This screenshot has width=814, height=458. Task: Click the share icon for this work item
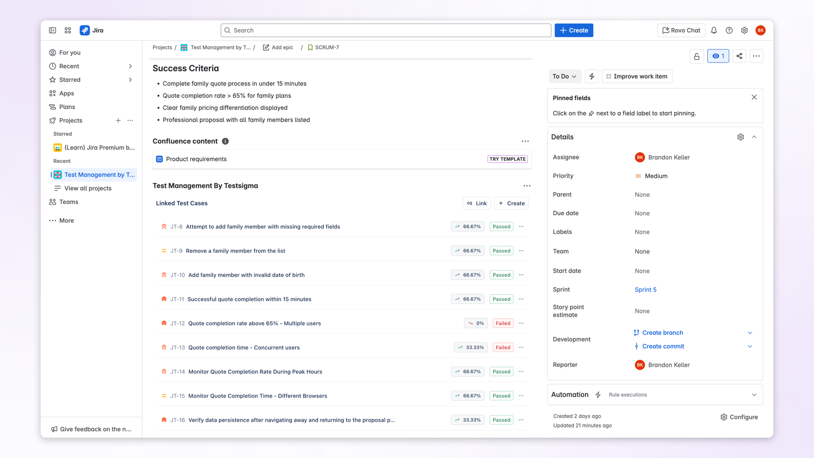pyautogui.click(x=739, y=56)
